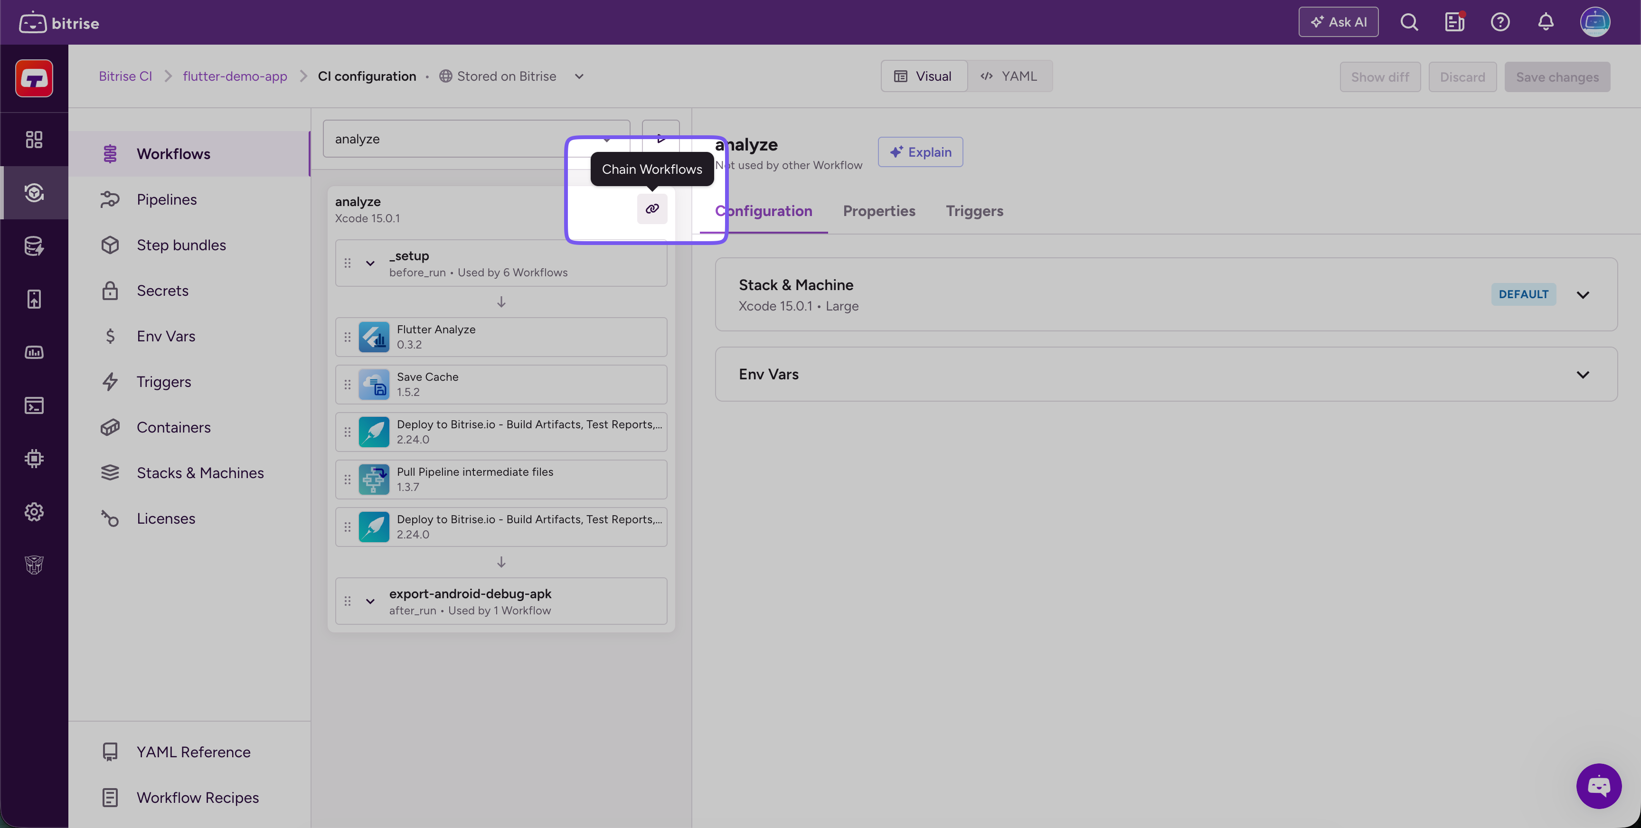This screenshot has height=828, width=1641.
Task: Open the news/changelog icon with red dot
Action: tap(1454, 22)
